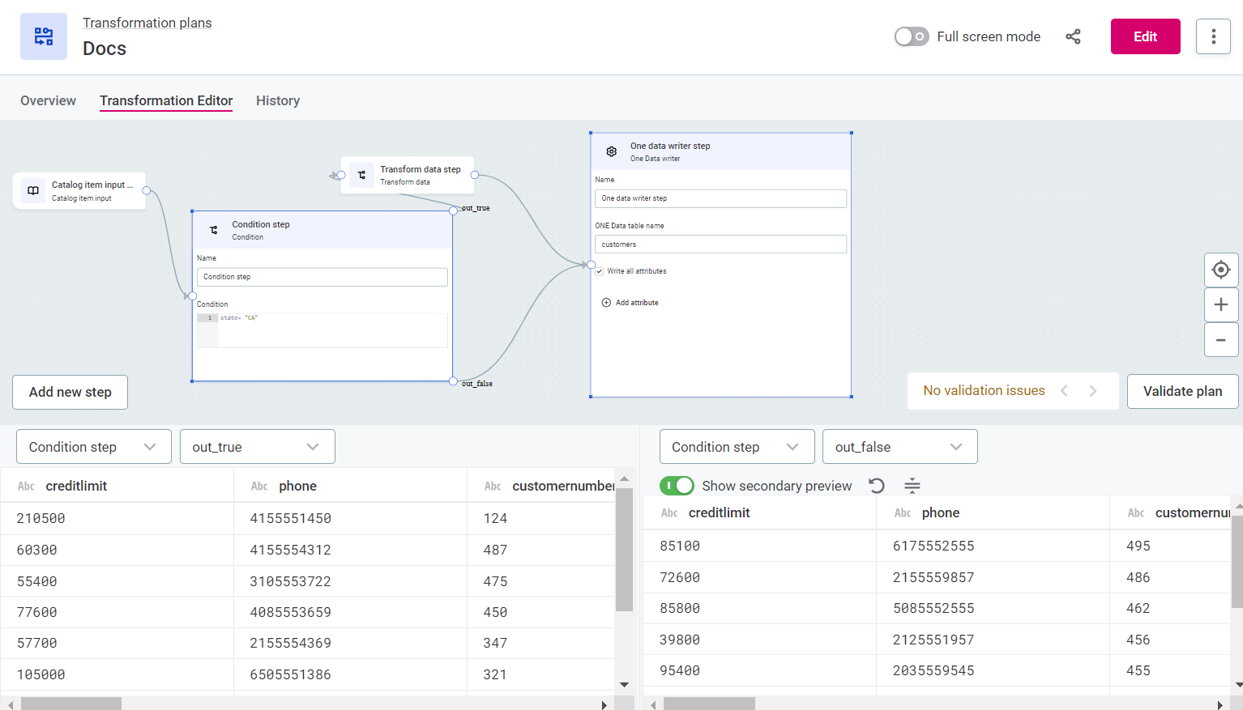The height and width of the screenshot is (710, 1243).
Task: Turn off Show secondary preview switch
Action: point(677,486)
